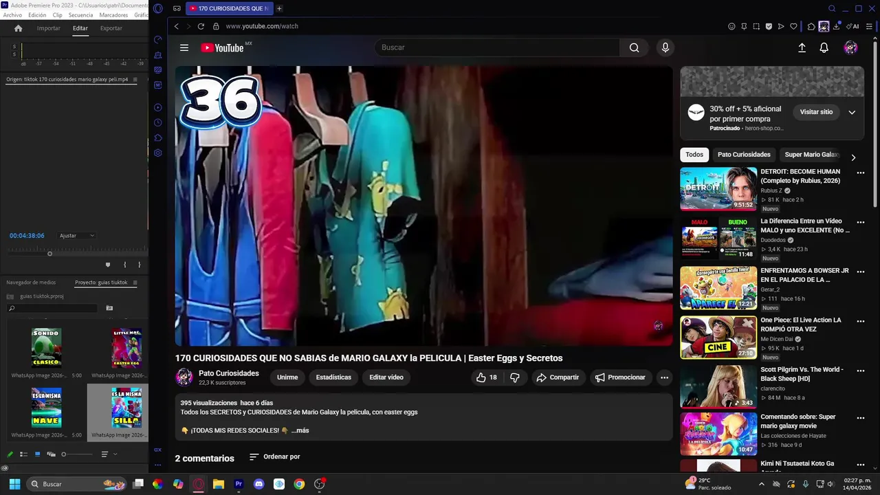The width and height of the screenshot is (880, 495).
Task: Open Opera sidebar history clock icon
Action: pos(158,122)
